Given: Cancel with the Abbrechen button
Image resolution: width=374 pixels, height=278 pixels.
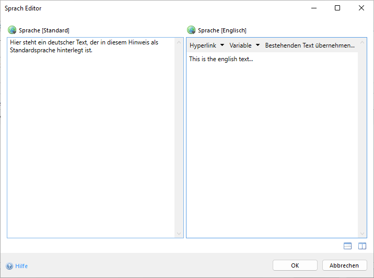Looking at the screenshot, I should pyautogui.click(x=344, y=265).
